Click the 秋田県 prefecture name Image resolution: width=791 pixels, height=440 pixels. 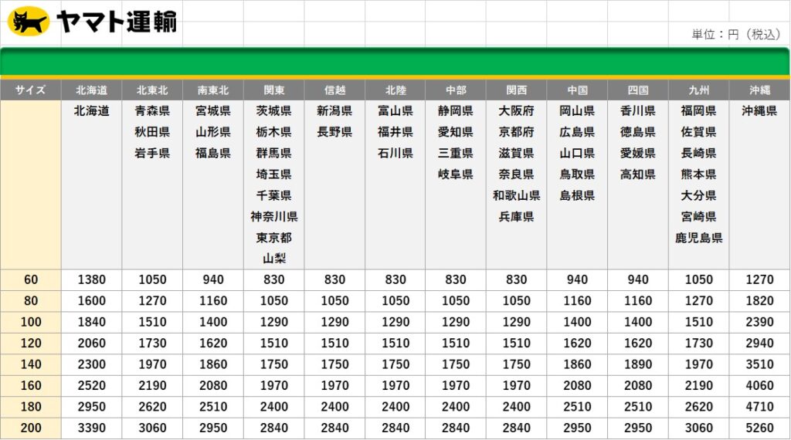pyautogui.click(x=152, y=132)
